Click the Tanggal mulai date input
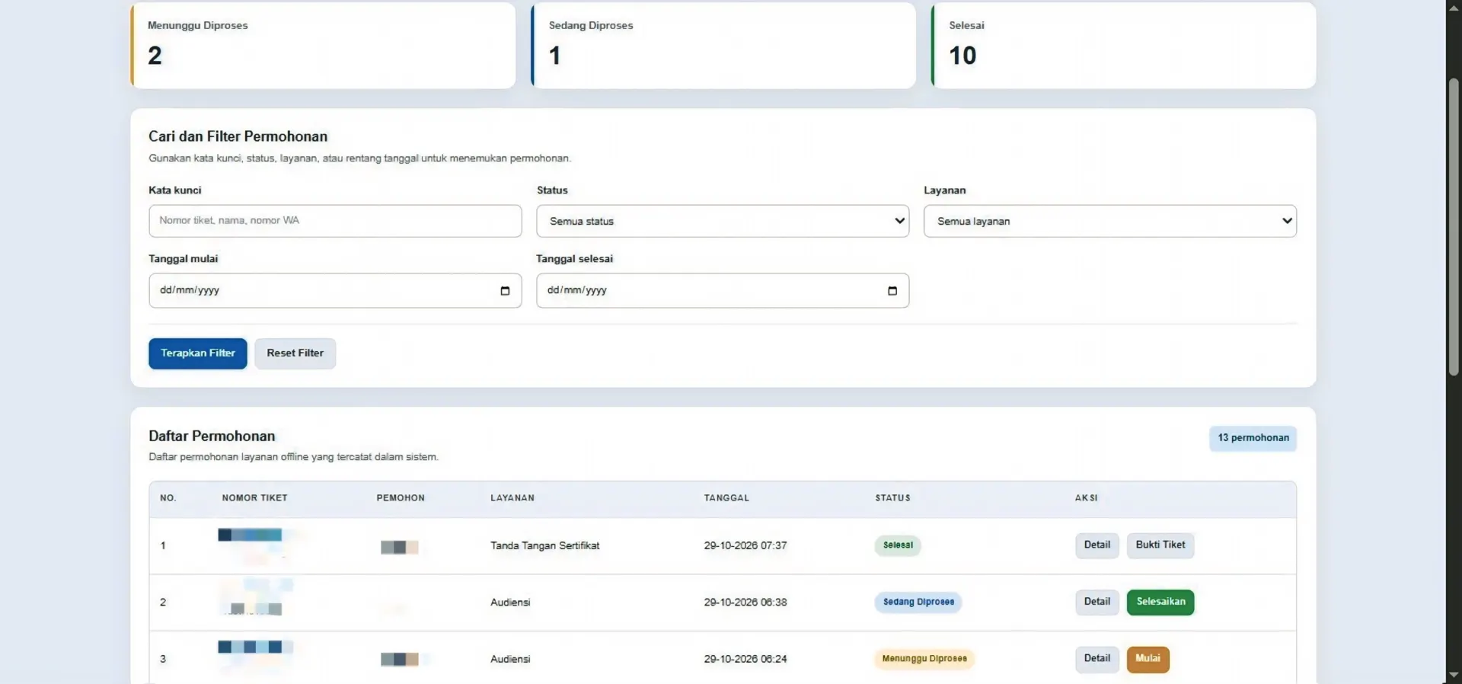The image size is (1462, 684). point(335,291)
